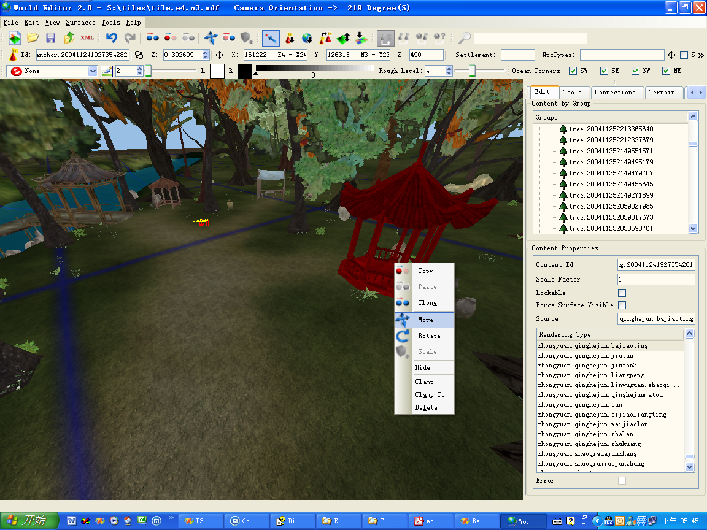Viewport: 707px width, 530px height.
Task: Switch to the Terrain tab
Action: [x=662, y=93]
